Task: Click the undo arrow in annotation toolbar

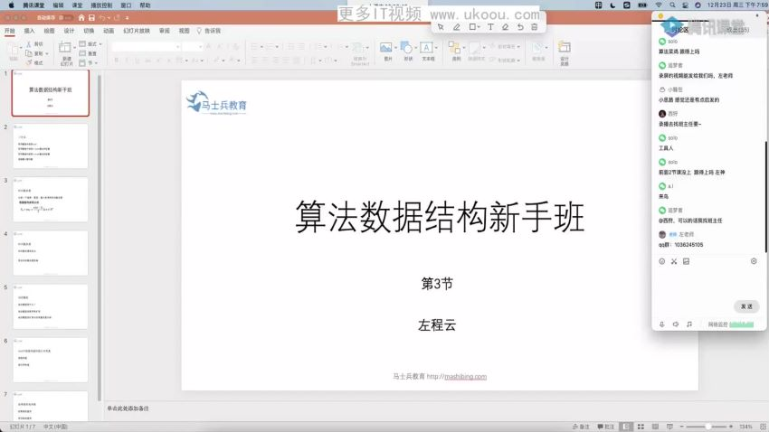Action: click(x=520, y=27)
